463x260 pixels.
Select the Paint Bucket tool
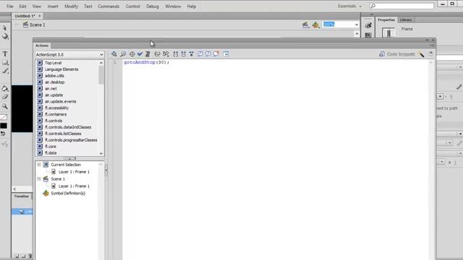coord(5,88)
